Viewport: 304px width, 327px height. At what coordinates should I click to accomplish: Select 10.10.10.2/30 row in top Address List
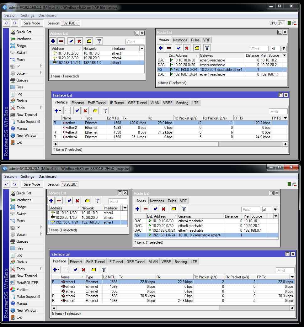click(97, 53)
